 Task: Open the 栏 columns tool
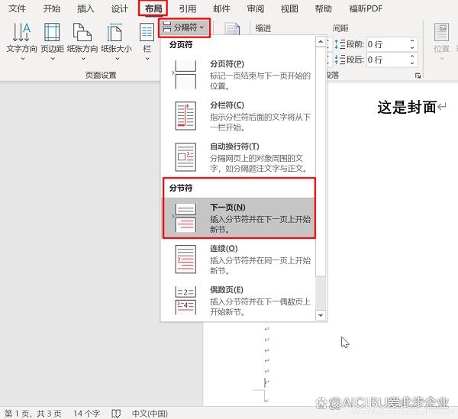[x=147, y=41]
